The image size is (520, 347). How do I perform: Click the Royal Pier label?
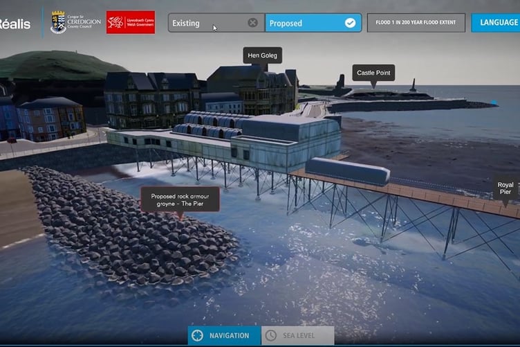[x=505, y=190]
